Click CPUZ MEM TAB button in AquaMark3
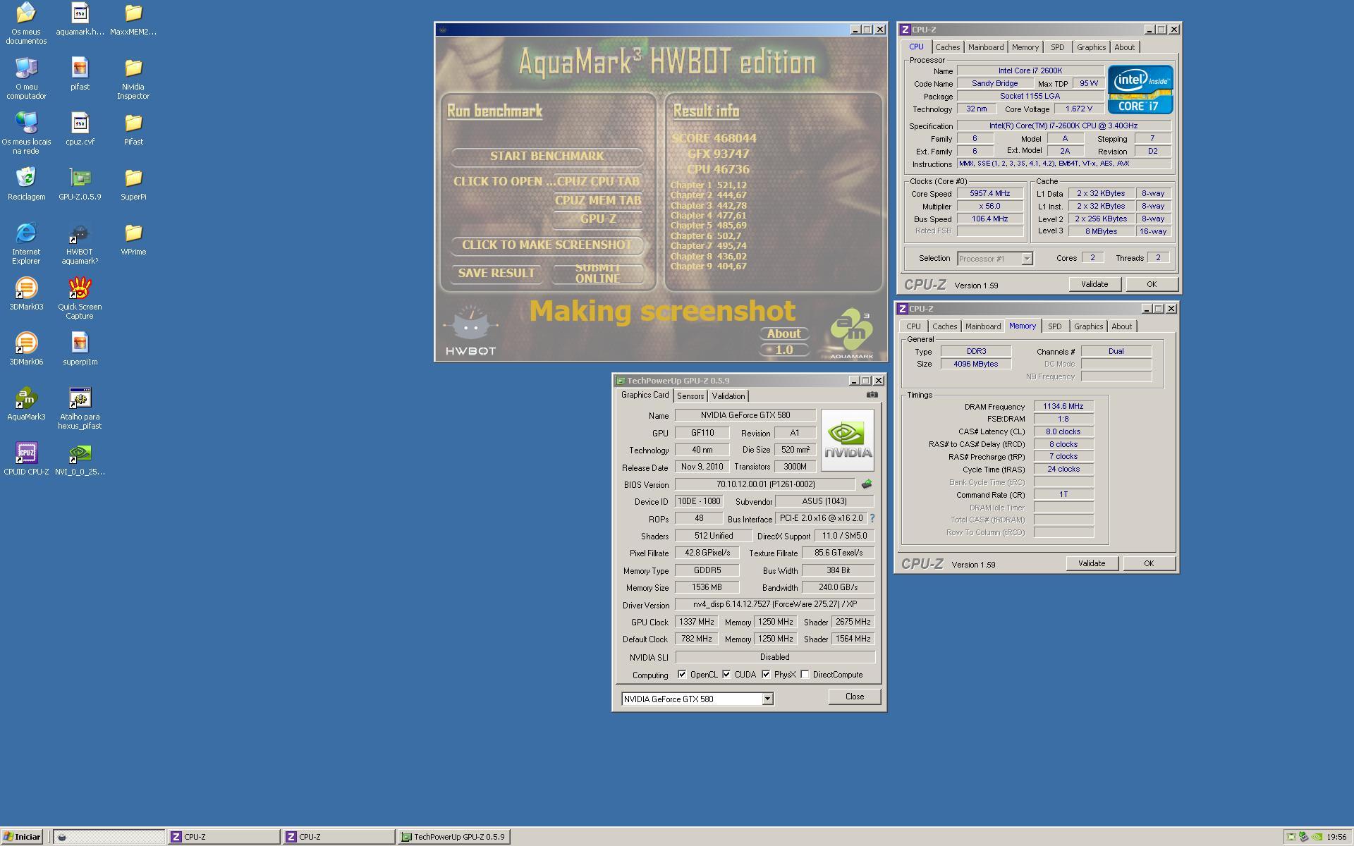Screen dimensions: 1354x846 (x=598, y=200)
